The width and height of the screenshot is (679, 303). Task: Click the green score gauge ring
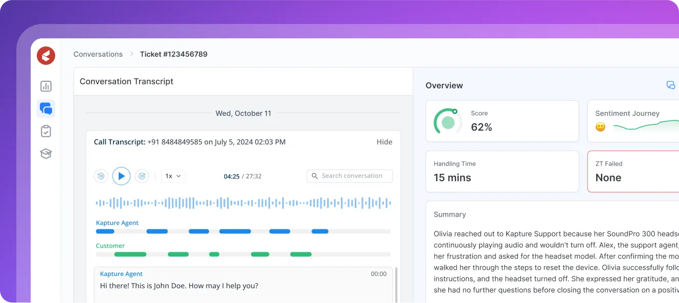click(x=448, y=122)
